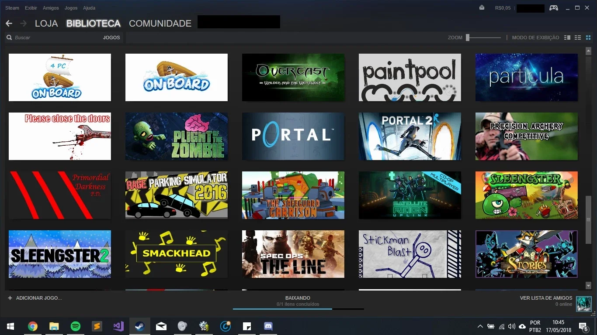This screenshot has width=597, height=335.
Task: Open the Amigos menu
Action: coord(51,8)
